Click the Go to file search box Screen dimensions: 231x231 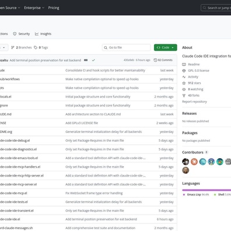126,47
